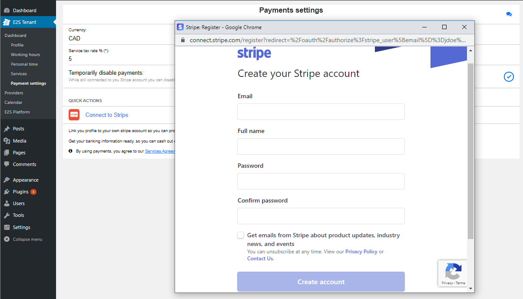523x299 pixels.
Task: Open the Working hours submenu item
Action: pyautogui.click(x=26, y=55)
